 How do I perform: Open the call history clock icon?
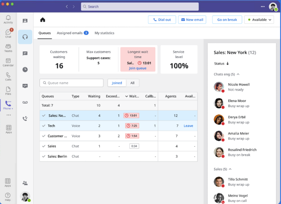click(25, 69)
